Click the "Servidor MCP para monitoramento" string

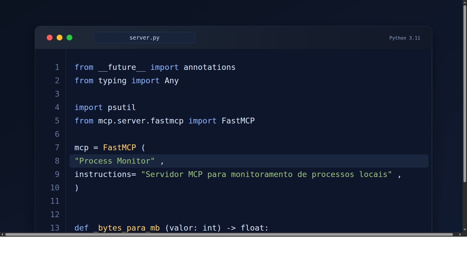click(266, 174)
